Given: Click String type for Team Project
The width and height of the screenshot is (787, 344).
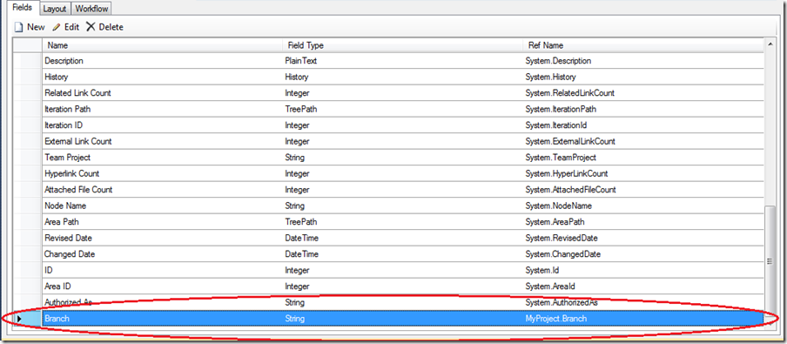Looking at the screenshot, I should point(402,157).
